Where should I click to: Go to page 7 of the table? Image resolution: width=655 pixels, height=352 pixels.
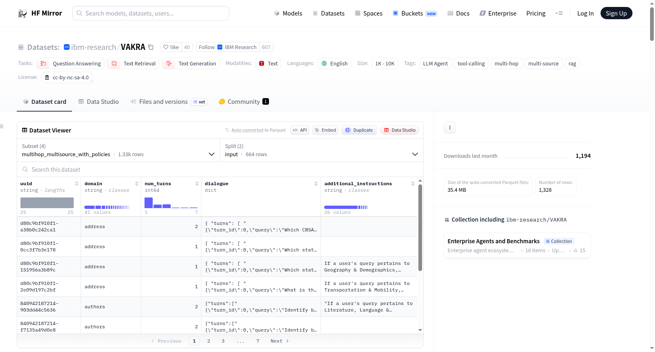(x=258, y=341)
